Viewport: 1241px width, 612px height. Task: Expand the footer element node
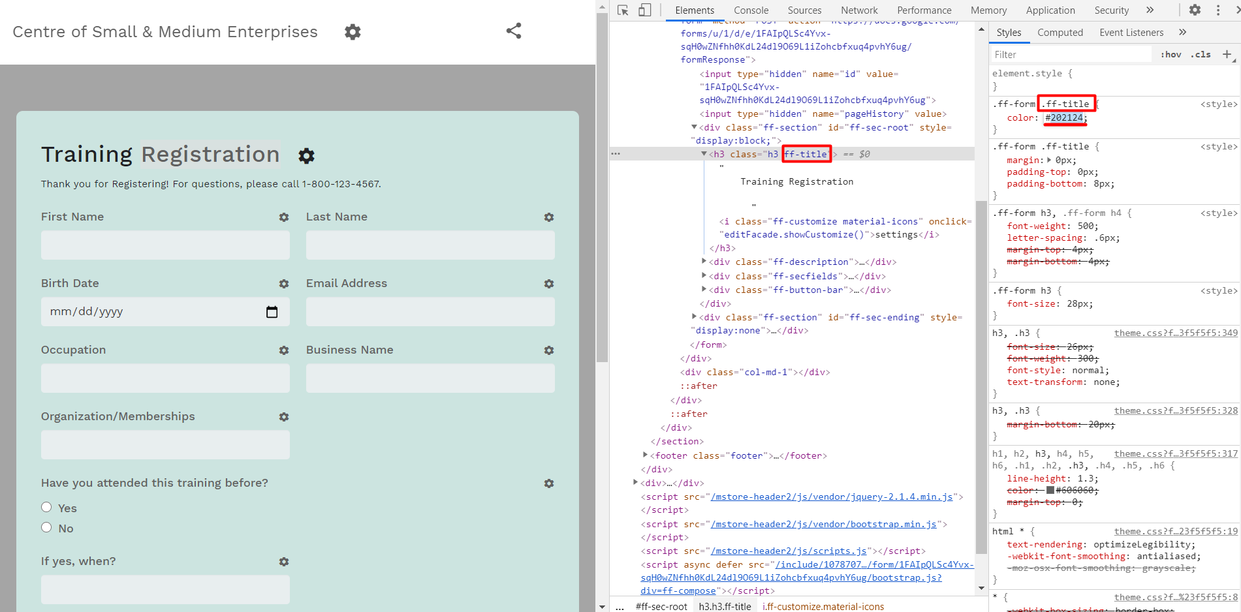645,455
